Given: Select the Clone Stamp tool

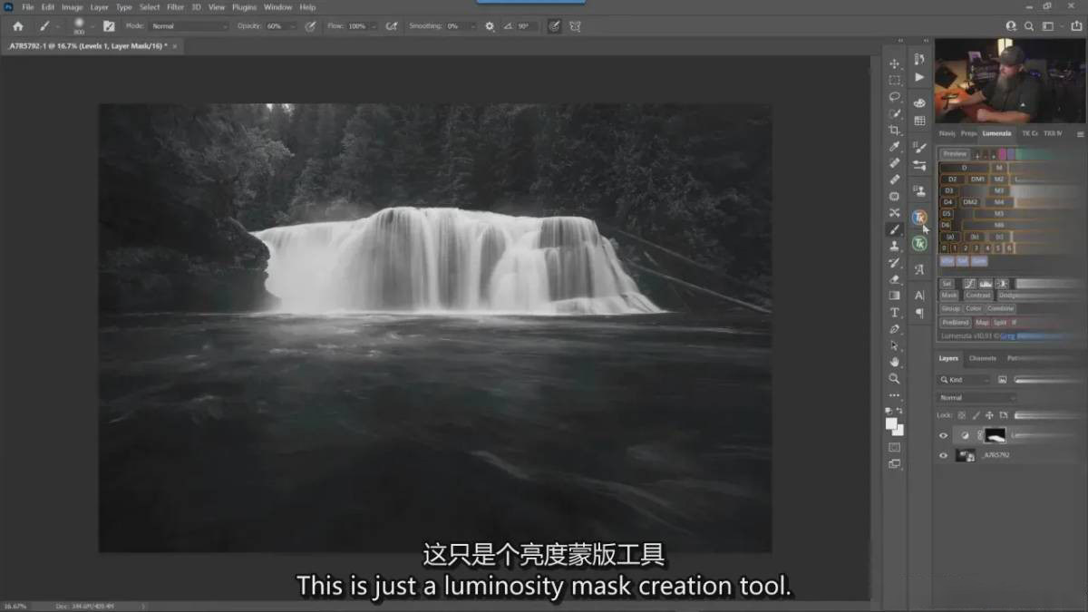Looking at the screenshot, I should [894, 246].
